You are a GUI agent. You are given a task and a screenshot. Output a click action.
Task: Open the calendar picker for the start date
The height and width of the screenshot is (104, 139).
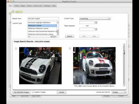[x=96, y=23]
